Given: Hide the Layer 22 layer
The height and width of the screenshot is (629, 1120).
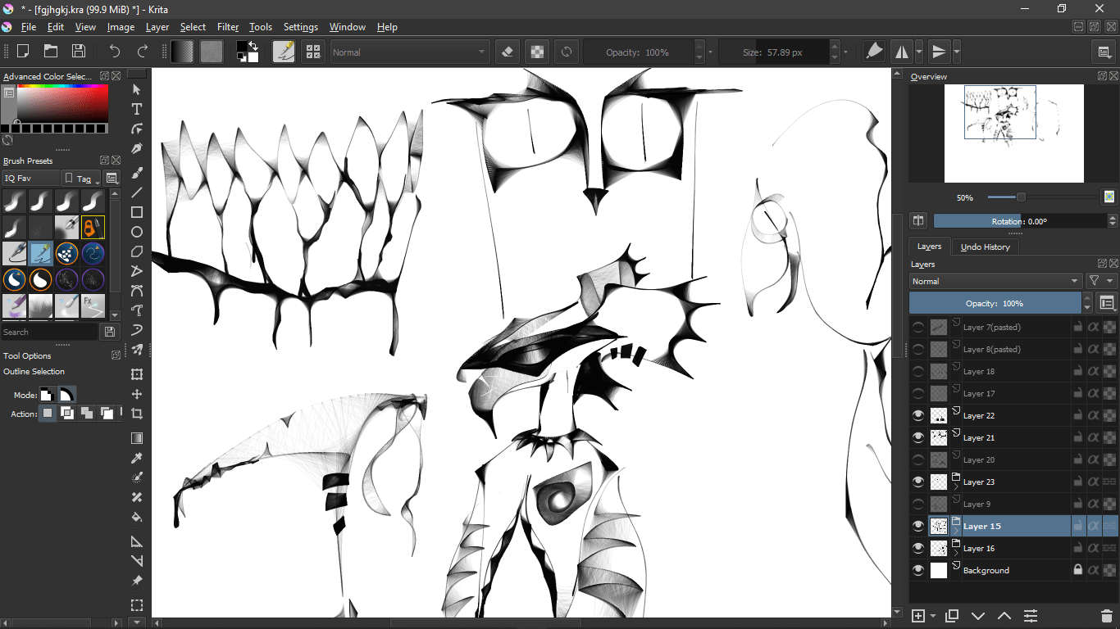Looking at the screenshot, I should [x=917, y=415].
